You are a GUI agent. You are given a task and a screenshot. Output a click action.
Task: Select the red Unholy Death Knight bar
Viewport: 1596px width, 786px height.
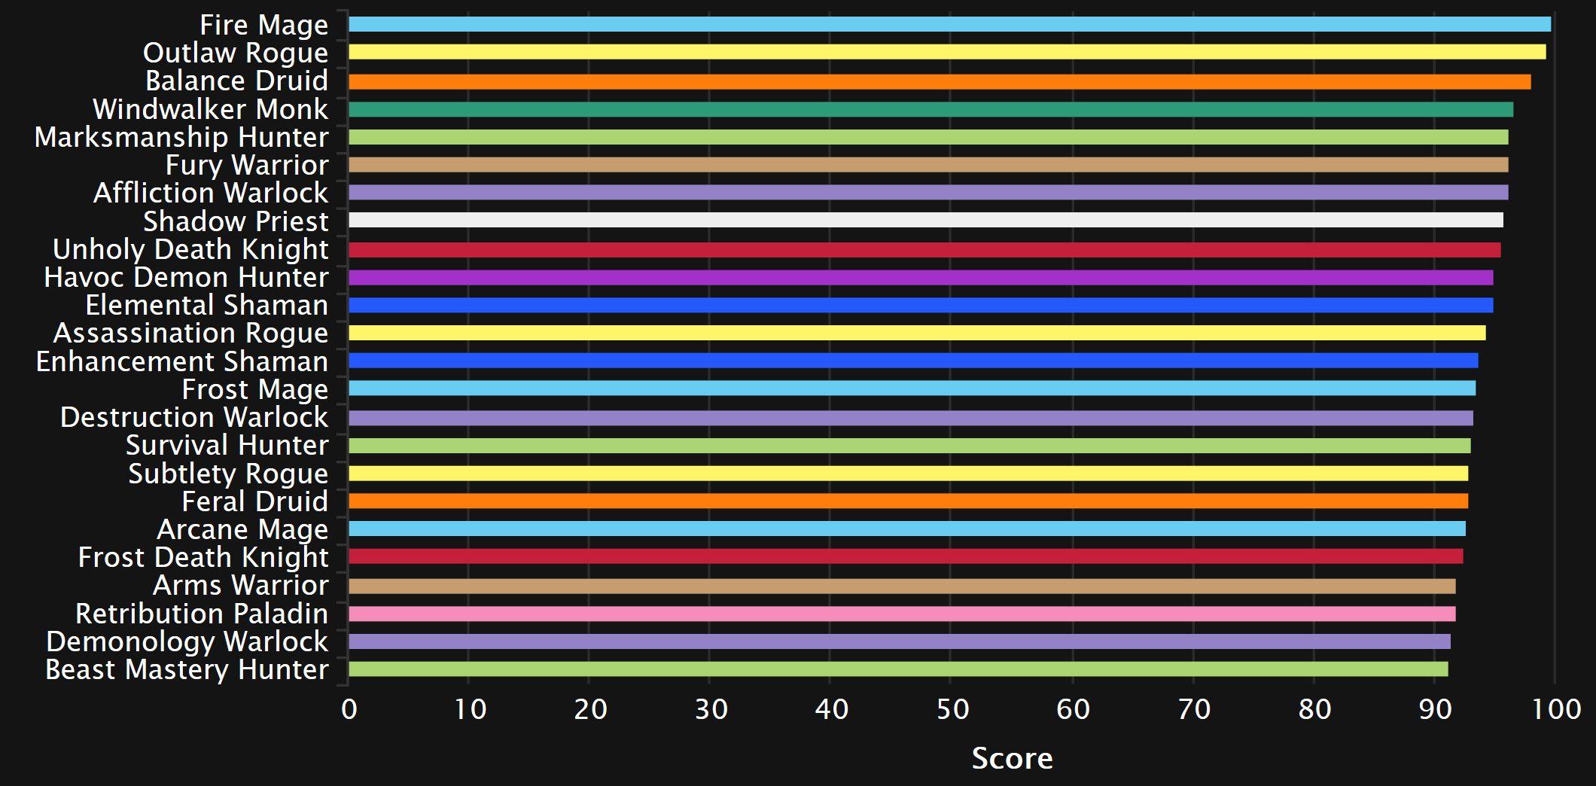[x=925, y=249]
